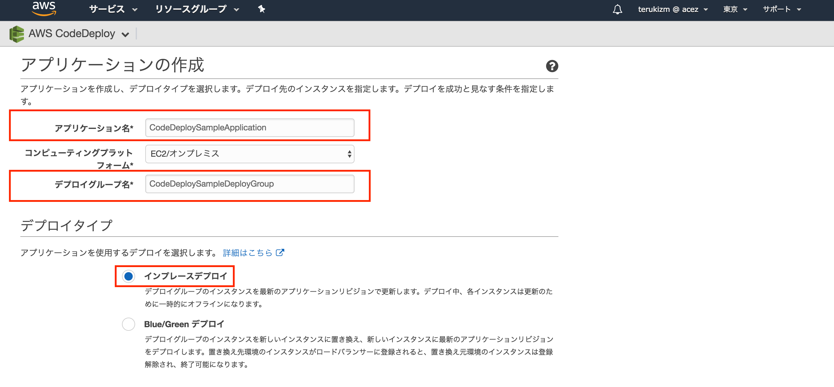The width and height of the screenshot is (834, 387).
Task: Click the デプロイタイプ section heading
Action: point(66,226)
